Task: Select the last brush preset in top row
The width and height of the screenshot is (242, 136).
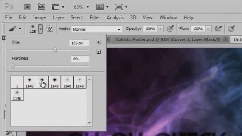Action: coord(80,82)
